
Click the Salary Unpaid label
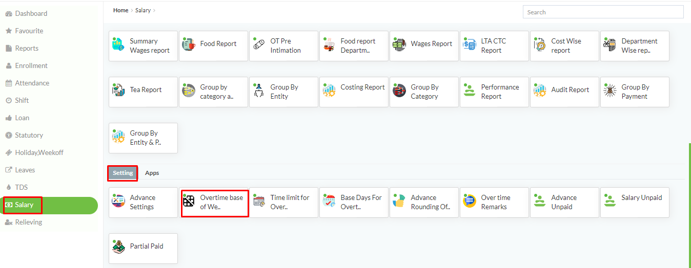[642, 197]
